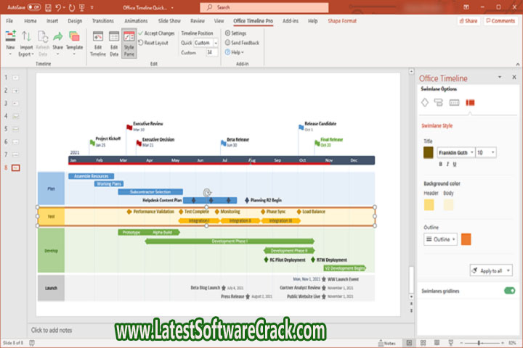Close the Office Timeline pane

(x=514, y=77)
